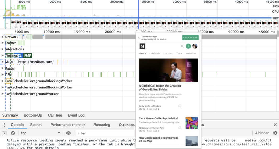The height and width of the screenshot is (149, 279).
Task: Open the drawer three-dot more menu
Action: 4,125
